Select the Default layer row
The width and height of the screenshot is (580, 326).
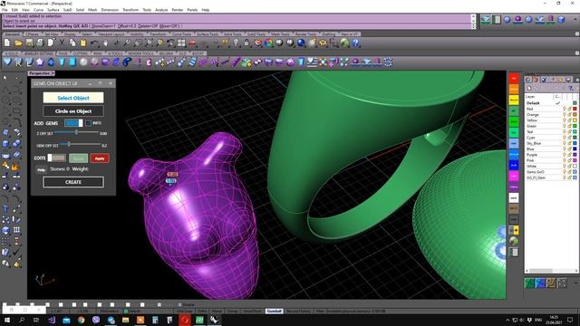551,103
